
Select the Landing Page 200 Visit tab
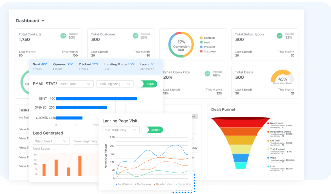(119, 66)
